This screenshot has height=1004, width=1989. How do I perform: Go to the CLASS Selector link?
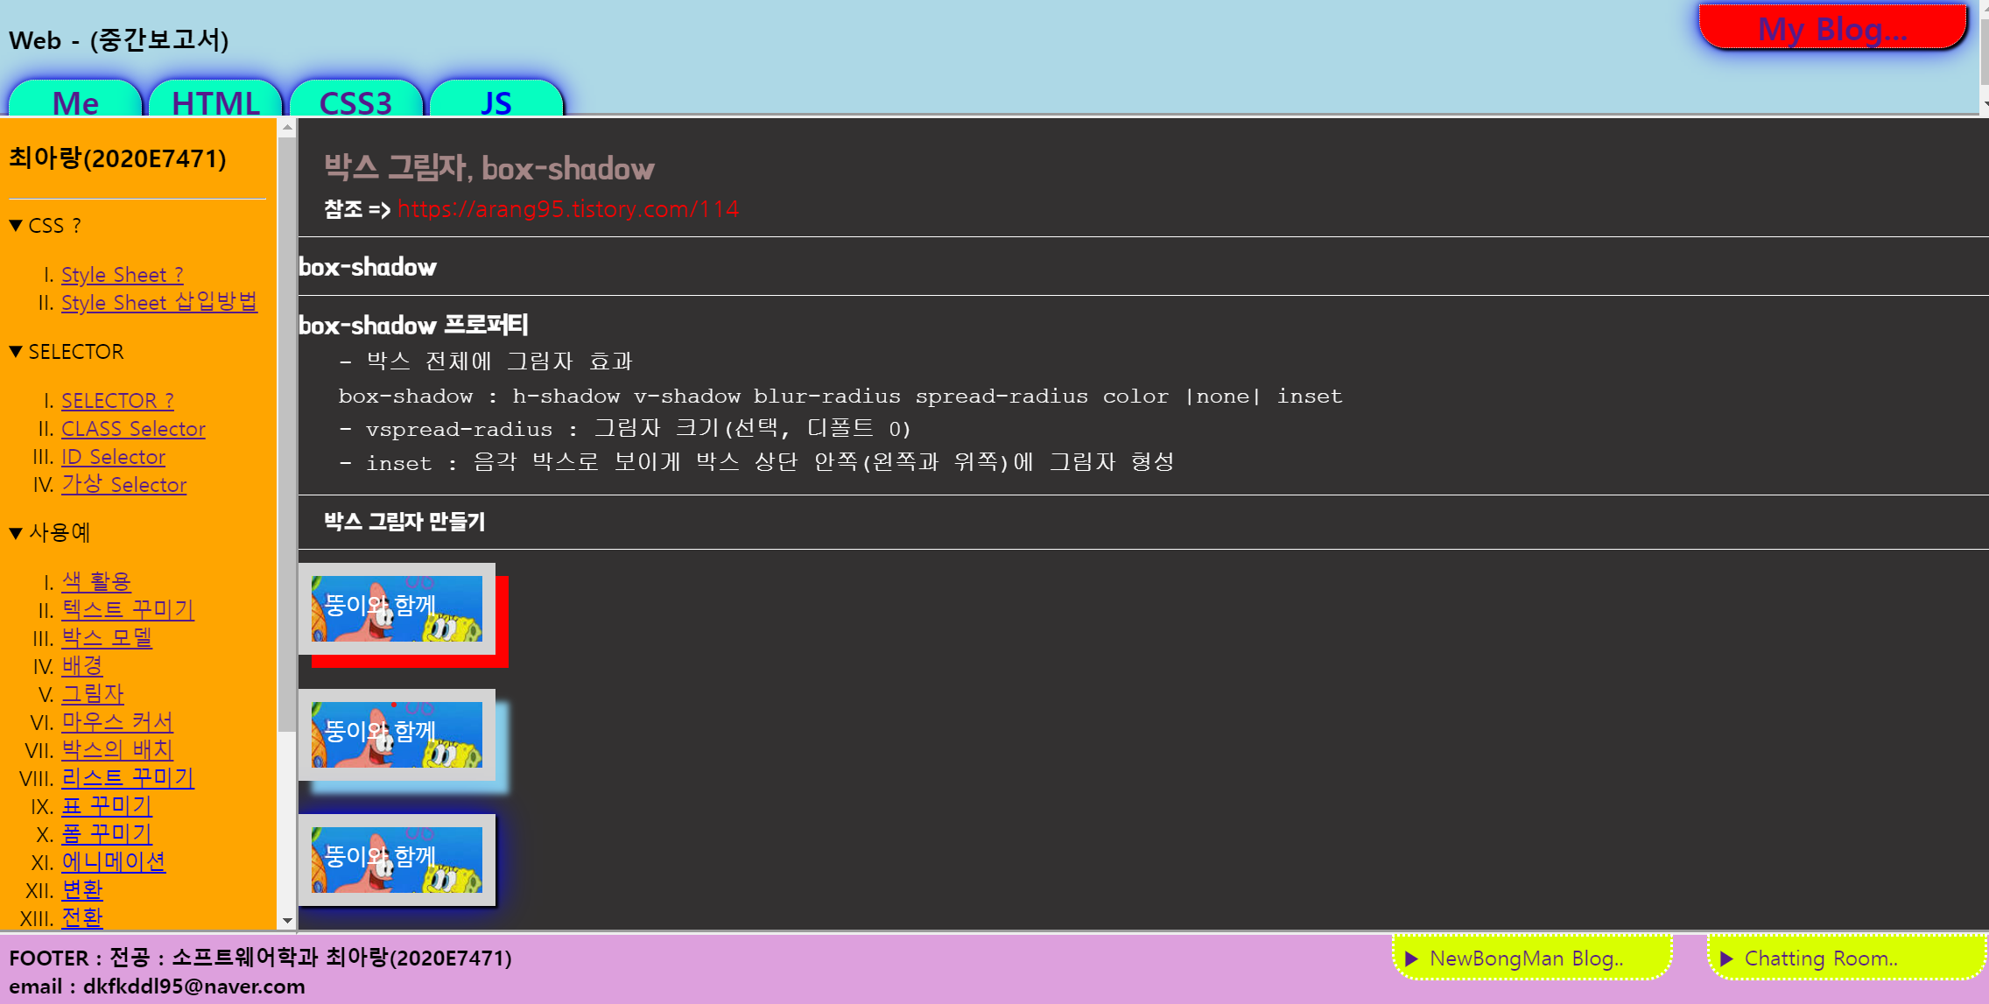tap(133, 429)
